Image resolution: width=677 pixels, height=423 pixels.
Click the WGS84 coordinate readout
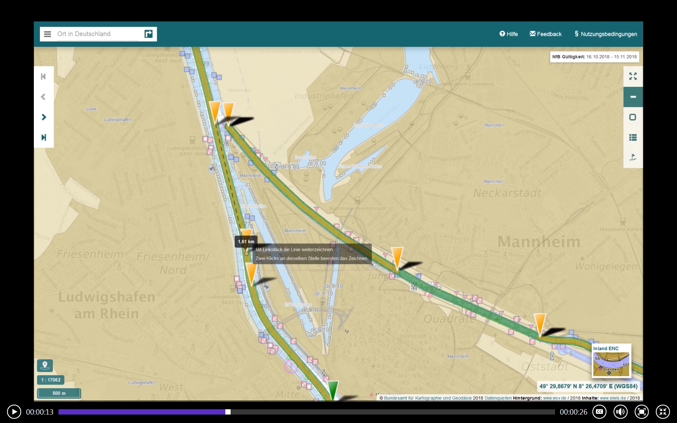(588, 386)
